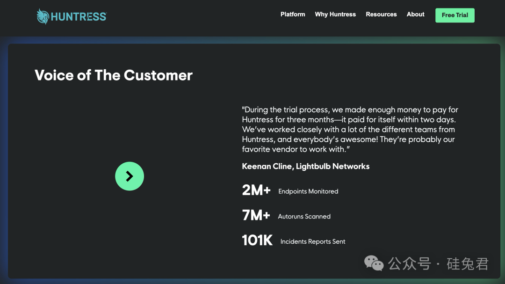This screenshot has width=505, height=284.
Task: Click the Huntress wolf logo icon
Action: coord(43,16)
